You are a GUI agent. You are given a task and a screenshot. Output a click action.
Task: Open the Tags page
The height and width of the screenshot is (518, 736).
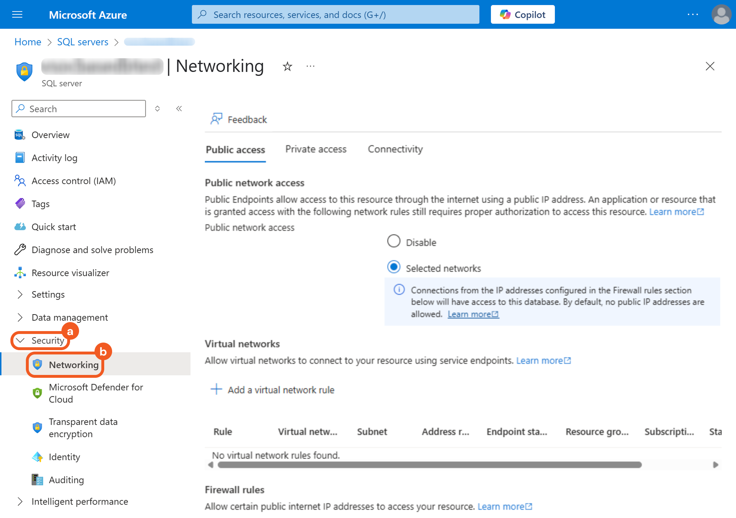[x=40, y=204]
